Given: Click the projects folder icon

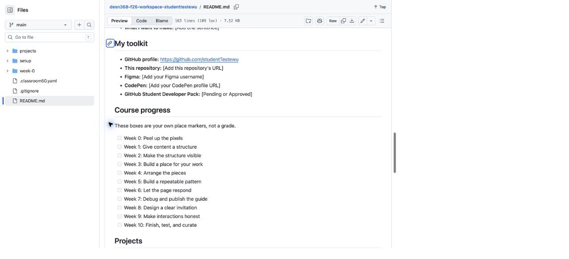Looking at the screenshot, I should [x=15, y=51].
